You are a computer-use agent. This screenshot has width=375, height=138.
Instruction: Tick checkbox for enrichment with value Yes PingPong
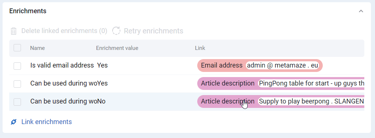(17, 84)
